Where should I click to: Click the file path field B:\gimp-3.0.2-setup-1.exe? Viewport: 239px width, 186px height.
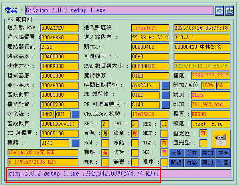click(x=119, y=10)
